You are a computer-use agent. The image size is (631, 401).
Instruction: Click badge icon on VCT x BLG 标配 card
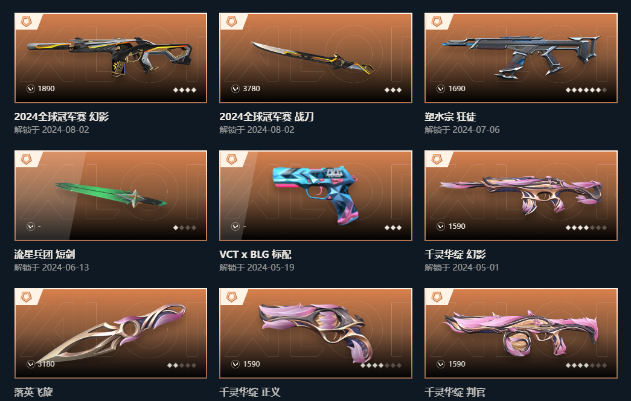[x=232, y=159]
